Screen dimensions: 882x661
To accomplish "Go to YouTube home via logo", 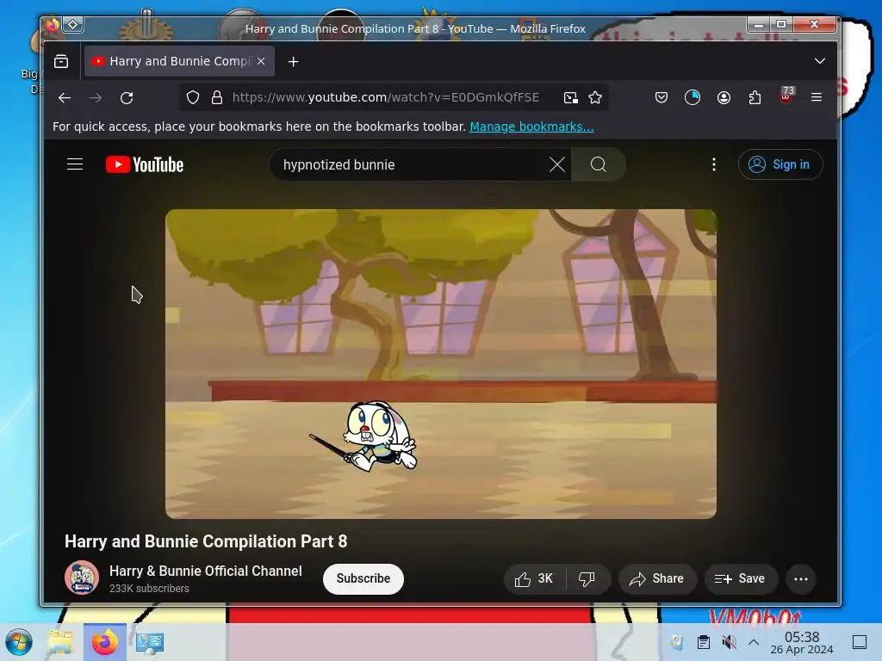I will pyautogui.click(x=145, y=164).
